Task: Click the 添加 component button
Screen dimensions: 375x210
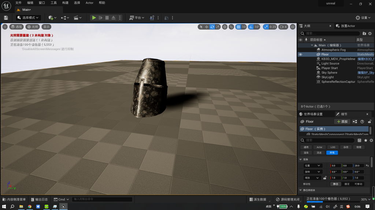Action: (x=342, y=122)
